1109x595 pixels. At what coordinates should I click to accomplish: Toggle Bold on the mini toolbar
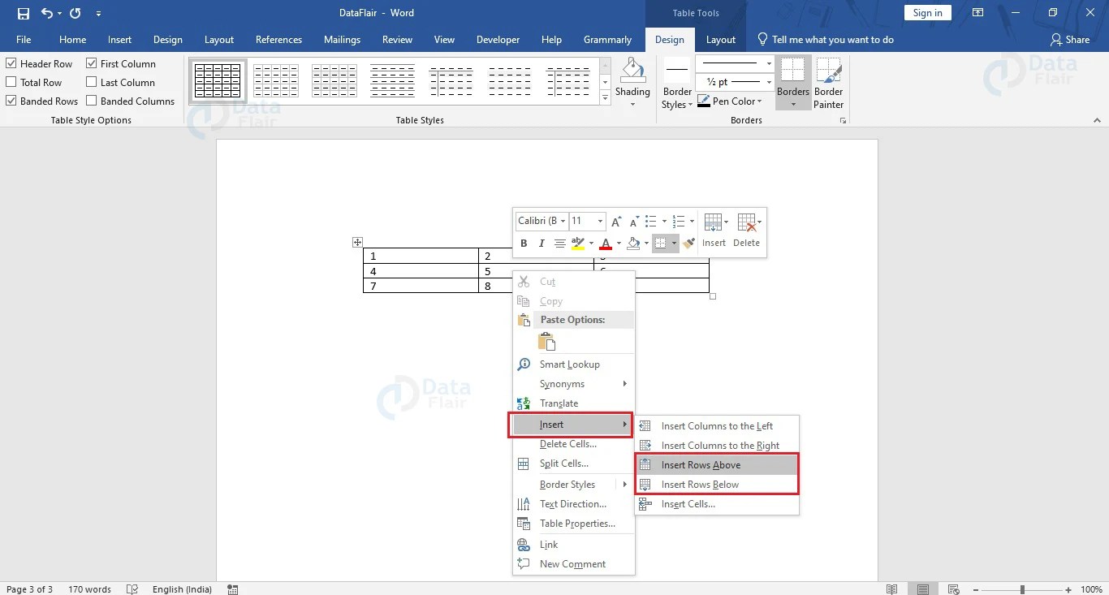click(524, 243)
